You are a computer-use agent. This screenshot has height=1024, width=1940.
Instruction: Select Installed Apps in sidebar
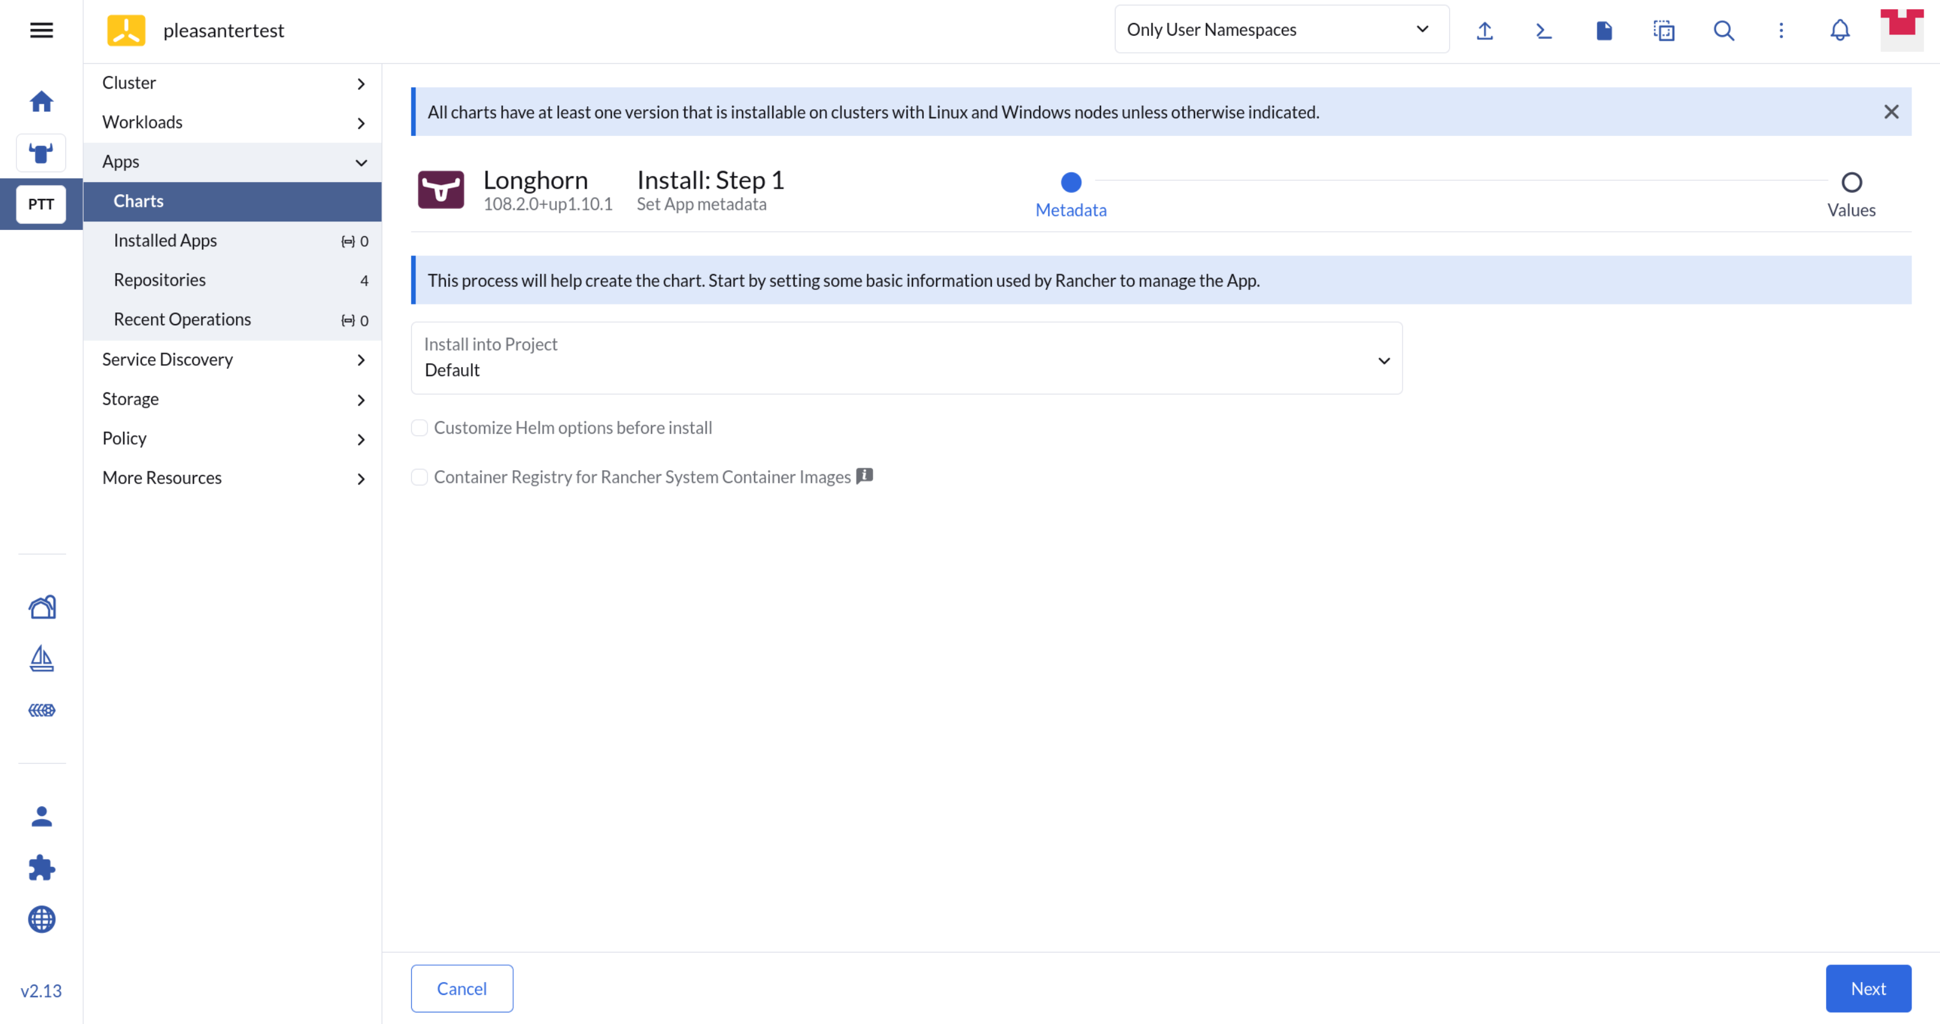click(x=165, y=241)
